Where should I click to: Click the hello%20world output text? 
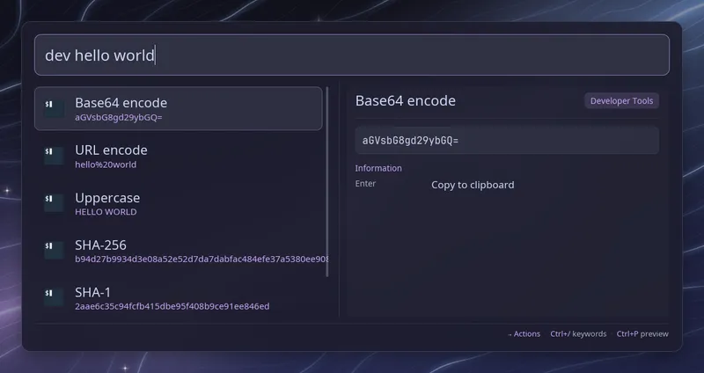pos(106,165)
